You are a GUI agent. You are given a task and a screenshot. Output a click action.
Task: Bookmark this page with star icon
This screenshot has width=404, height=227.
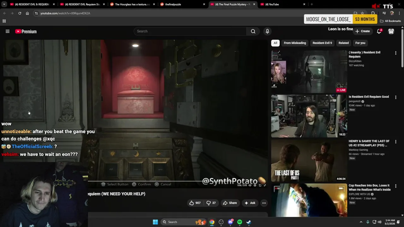click(x=362, y=13)
